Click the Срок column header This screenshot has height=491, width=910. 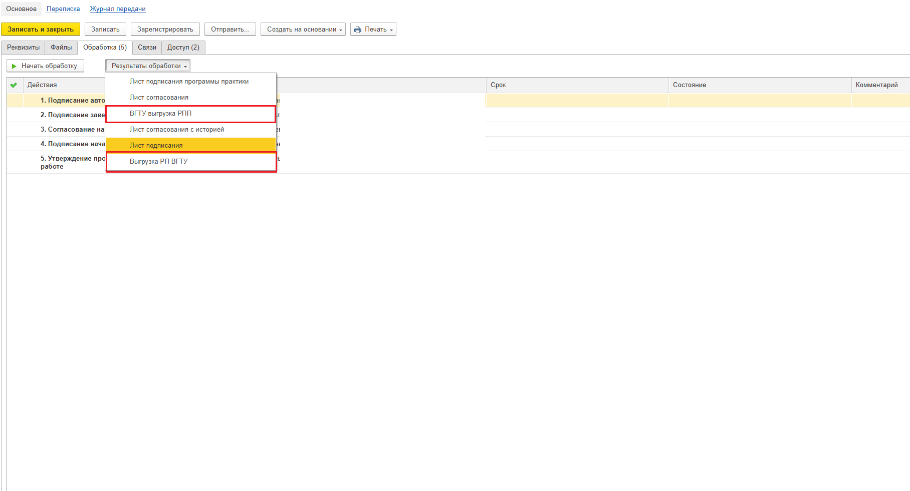498,85
